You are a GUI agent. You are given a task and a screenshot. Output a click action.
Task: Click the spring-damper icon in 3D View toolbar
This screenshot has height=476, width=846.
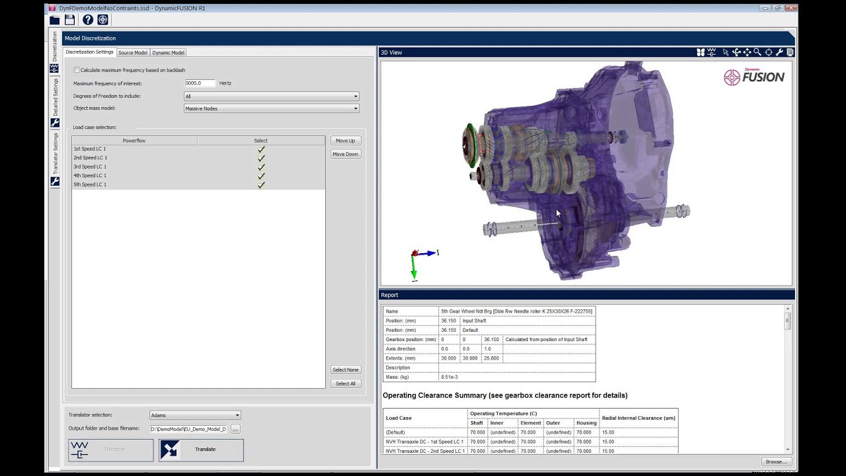coord(712,52)
